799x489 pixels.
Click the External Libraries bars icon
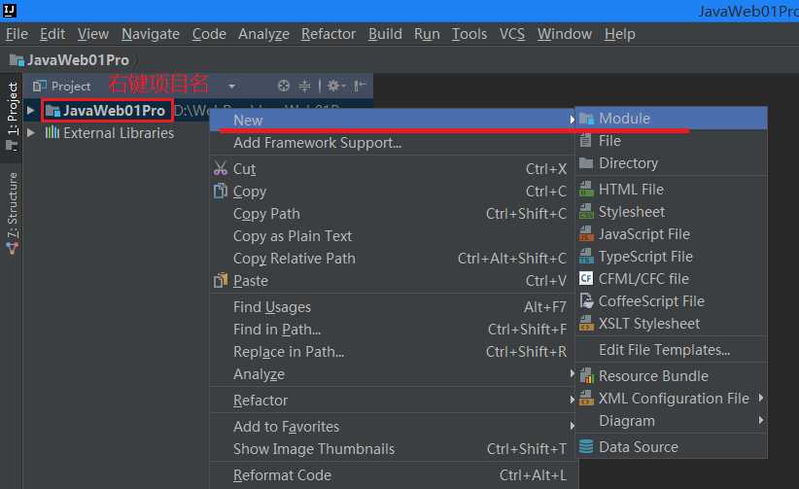point(52,132)
